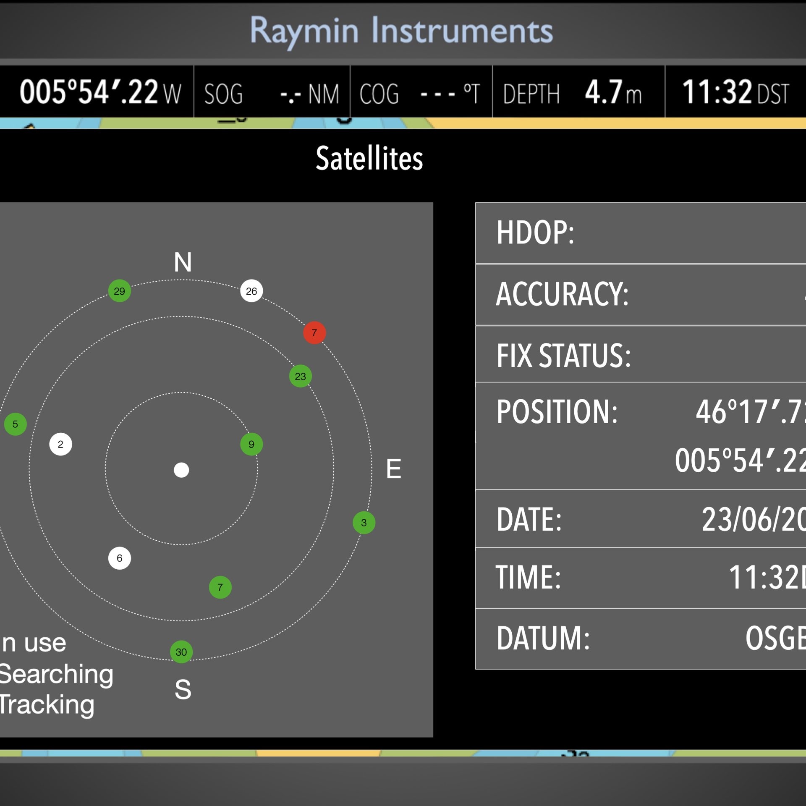Viewport: 806px width, 806px height.
Task: Click the date value 23/06/20
Action: tap(754, 520)
